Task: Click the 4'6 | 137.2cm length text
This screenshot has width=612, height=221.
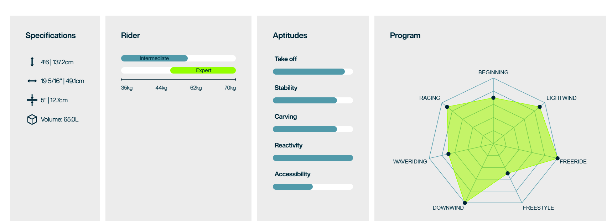Action: (x=57, y=62)
